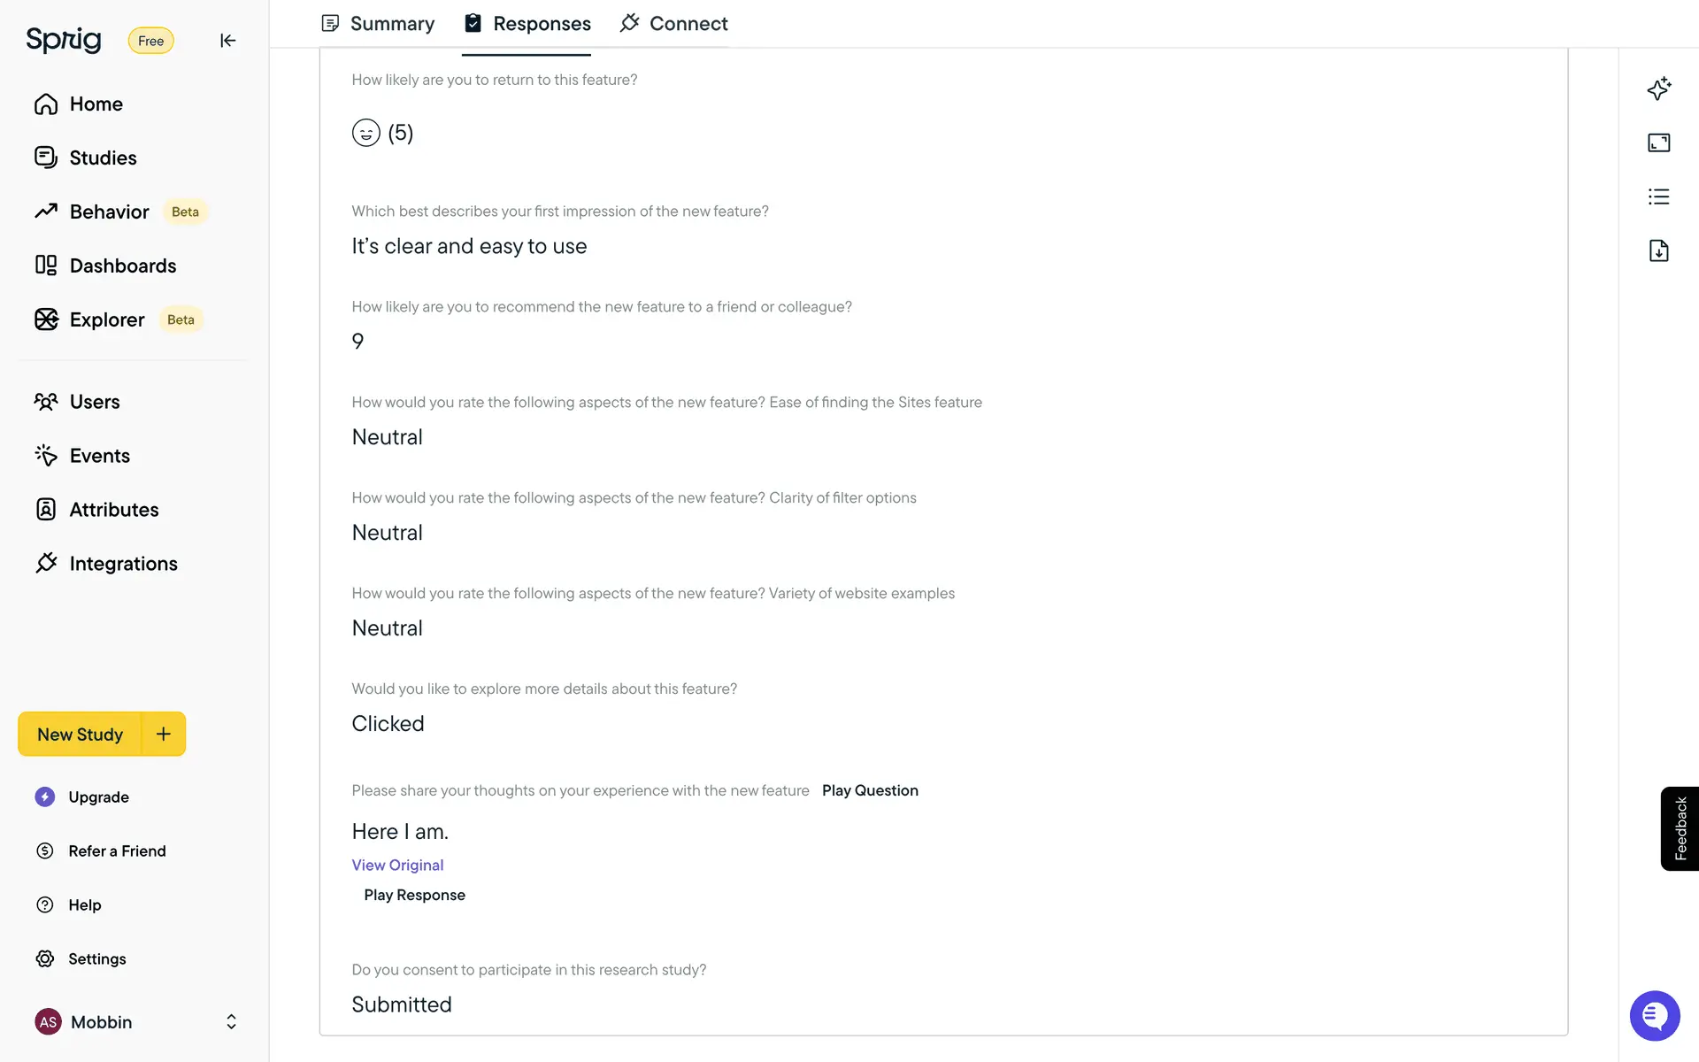The image size is (1699, 1062).
Task: Click the View Original link
Action: click(x=397, y=865)
